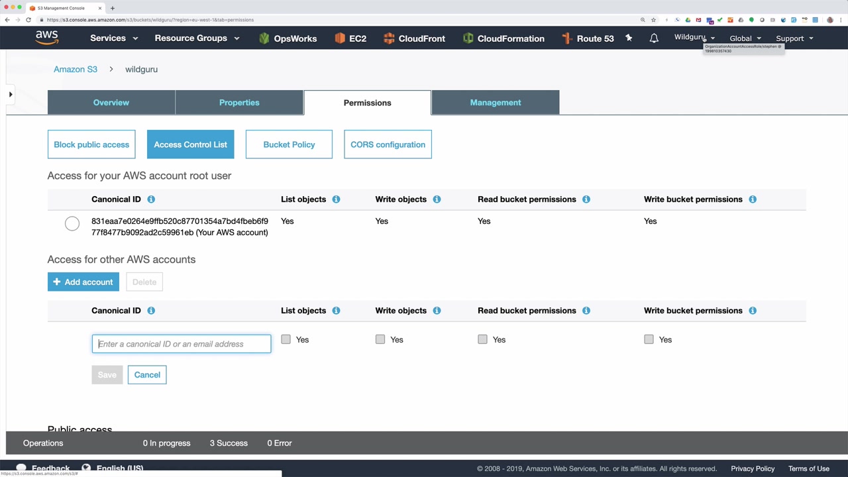
Task: Check Write bucket permissions Yes box
Action: point(649,339)
